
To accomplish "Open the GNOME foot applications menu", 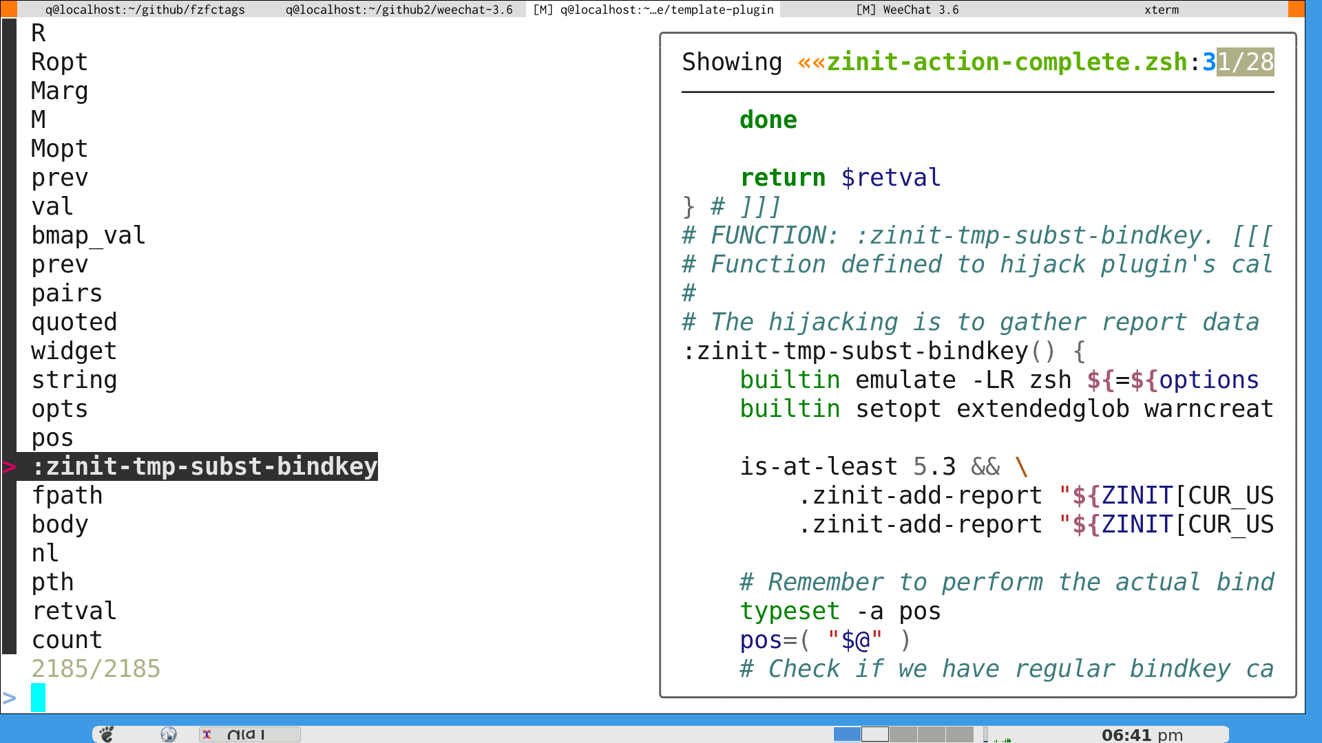I will (x=106, y=734).
